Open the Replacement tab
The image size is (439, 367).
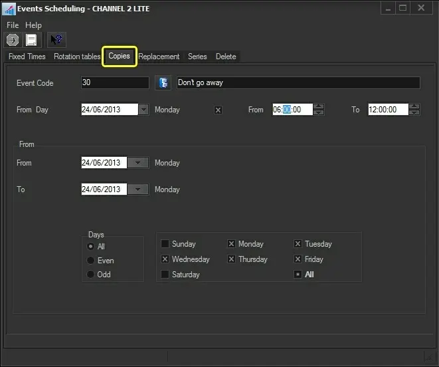pos(159,57)
